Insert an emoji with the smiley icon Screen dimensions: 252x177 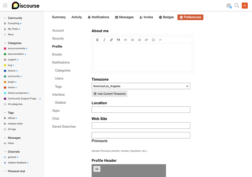tap(153, 40)
